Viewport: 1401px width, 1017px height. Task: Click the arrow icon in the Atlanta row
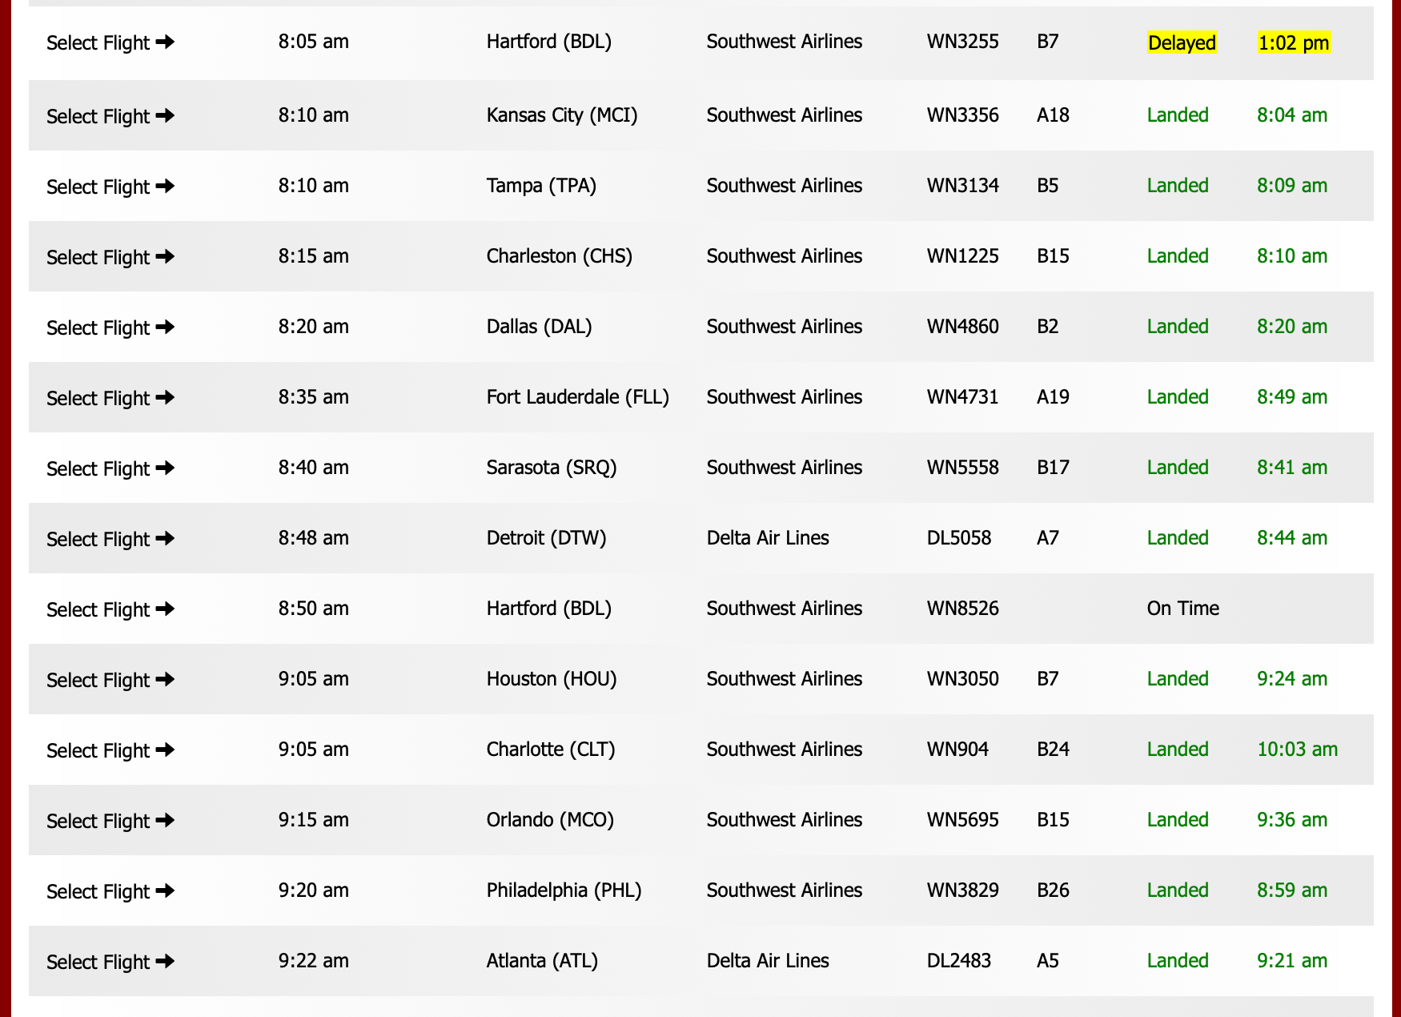pyautogui.click(x=165, y=961)
